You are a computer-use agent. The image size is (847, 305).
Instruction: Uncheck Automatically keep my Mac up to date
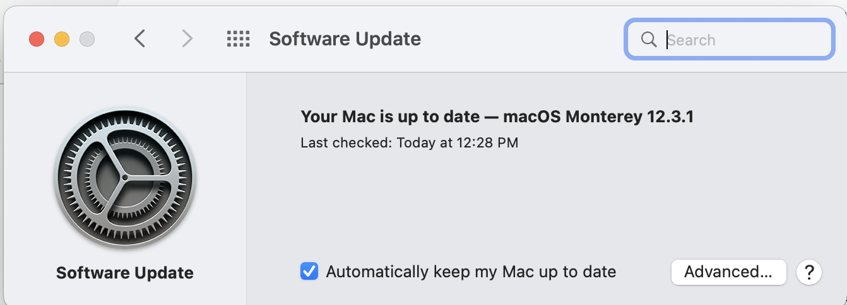coord(309,272)
